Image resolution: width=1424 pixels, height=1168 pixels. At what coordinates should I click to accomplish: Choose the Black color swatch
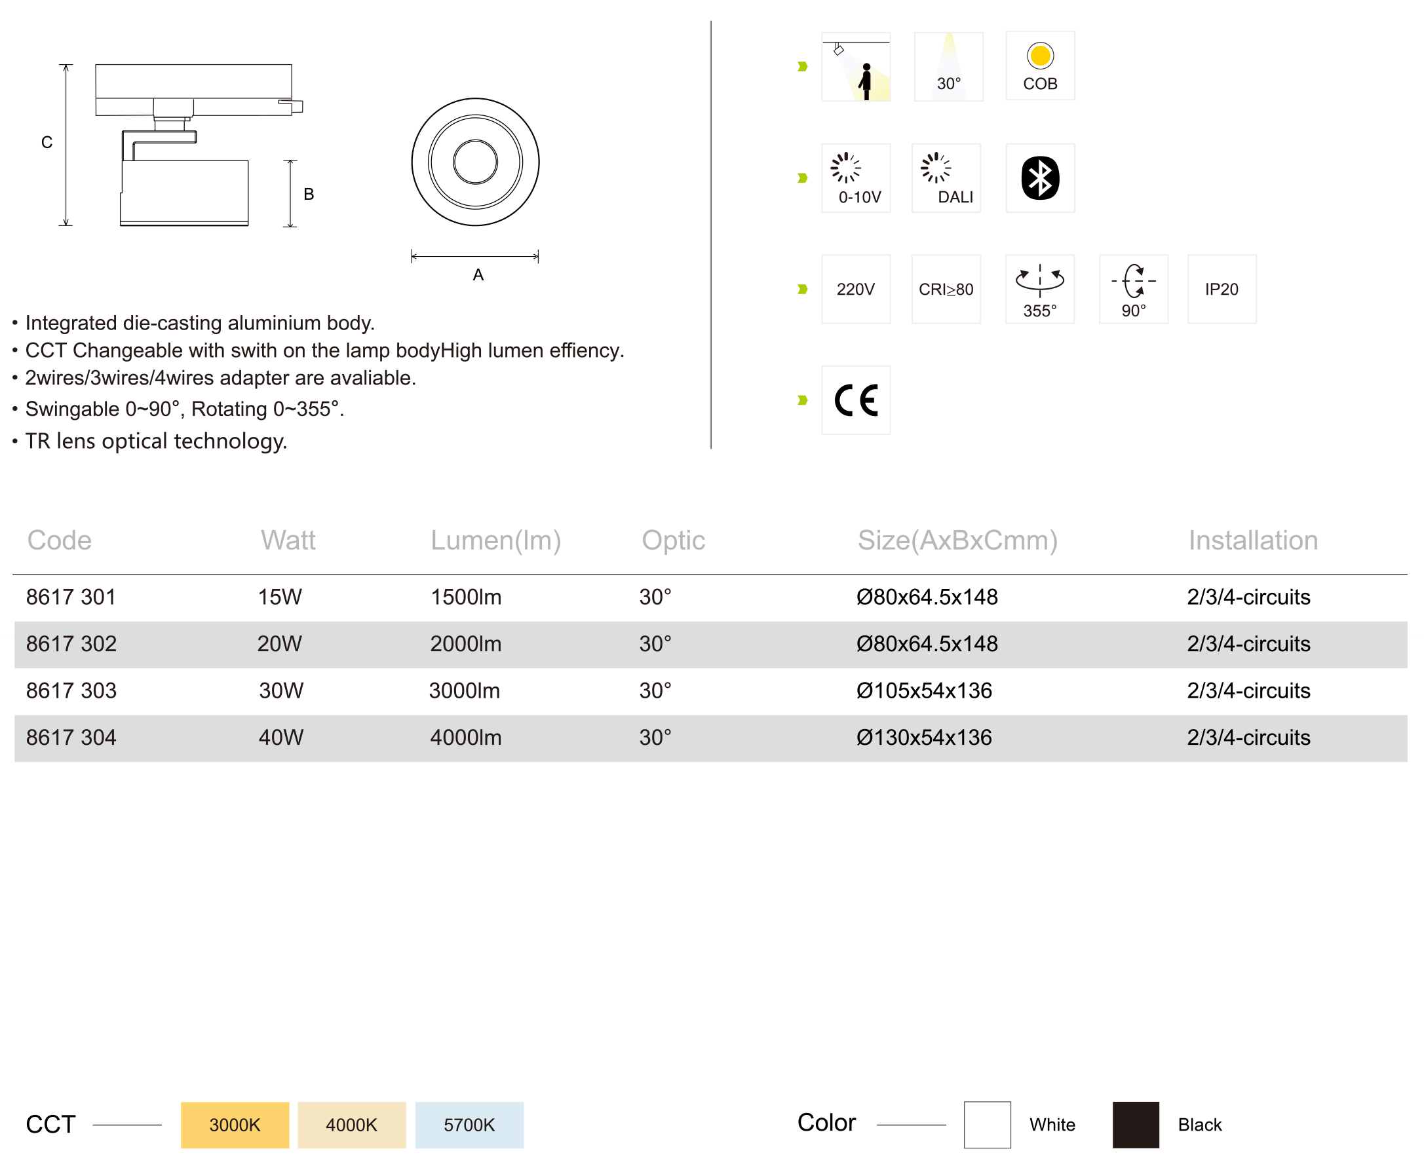[1135, 1125]
